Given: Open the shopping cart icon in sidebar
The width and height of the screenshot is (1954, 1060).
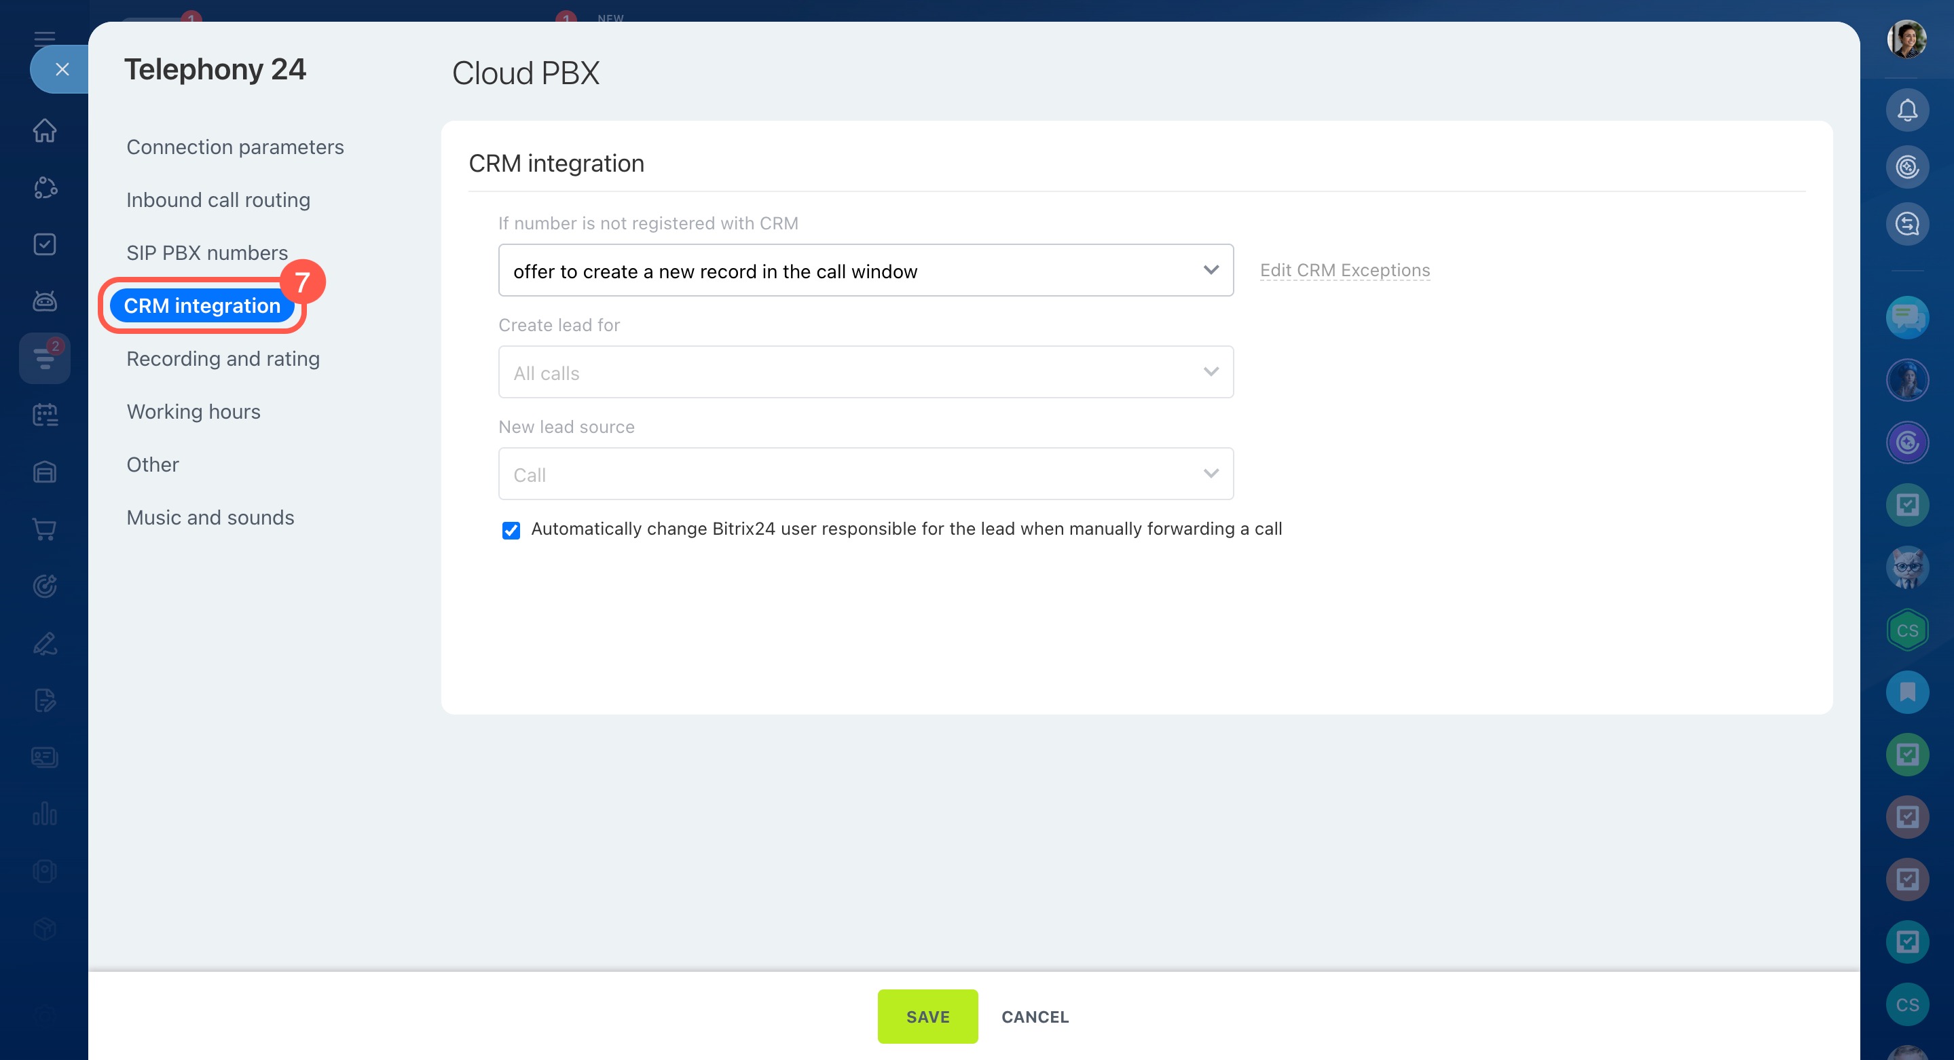Looking at the screenshot, I should click(45, 529).
